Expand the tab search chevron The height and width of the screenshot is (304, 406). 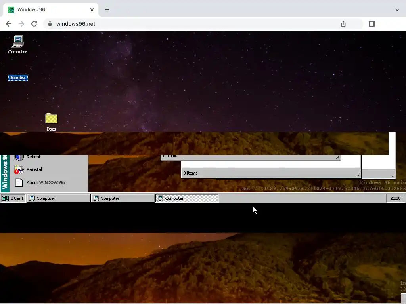(397, 10)
